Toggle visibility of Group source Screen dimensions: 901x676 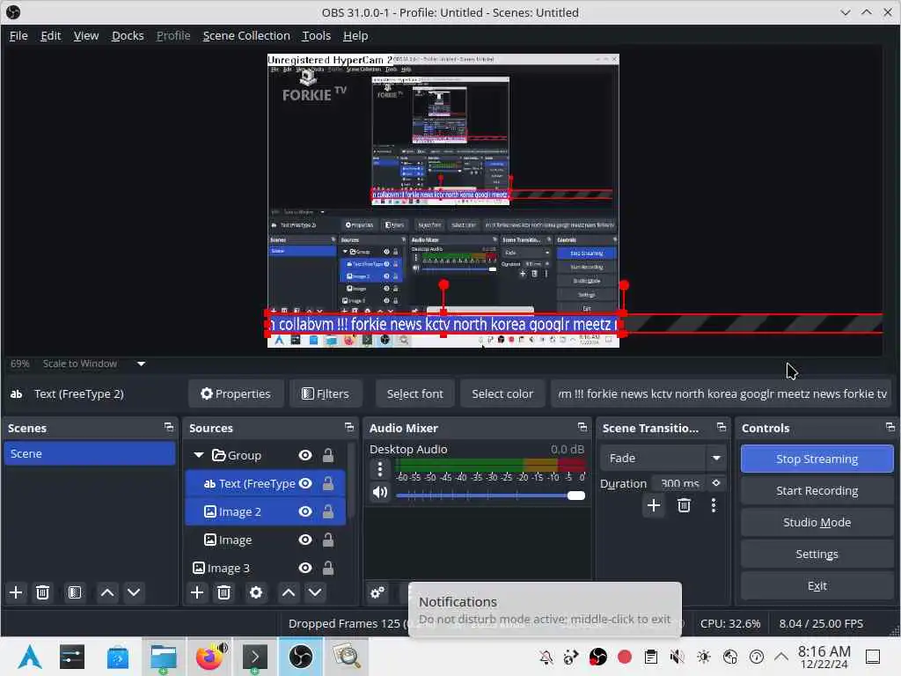305,455
